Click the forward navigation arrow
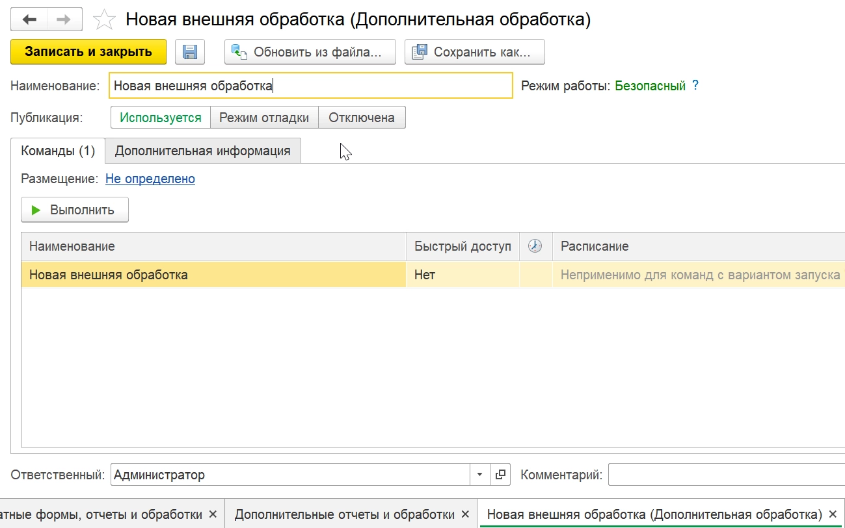The image size is (845, 528). pyautogui.click(x=64, y=19)
